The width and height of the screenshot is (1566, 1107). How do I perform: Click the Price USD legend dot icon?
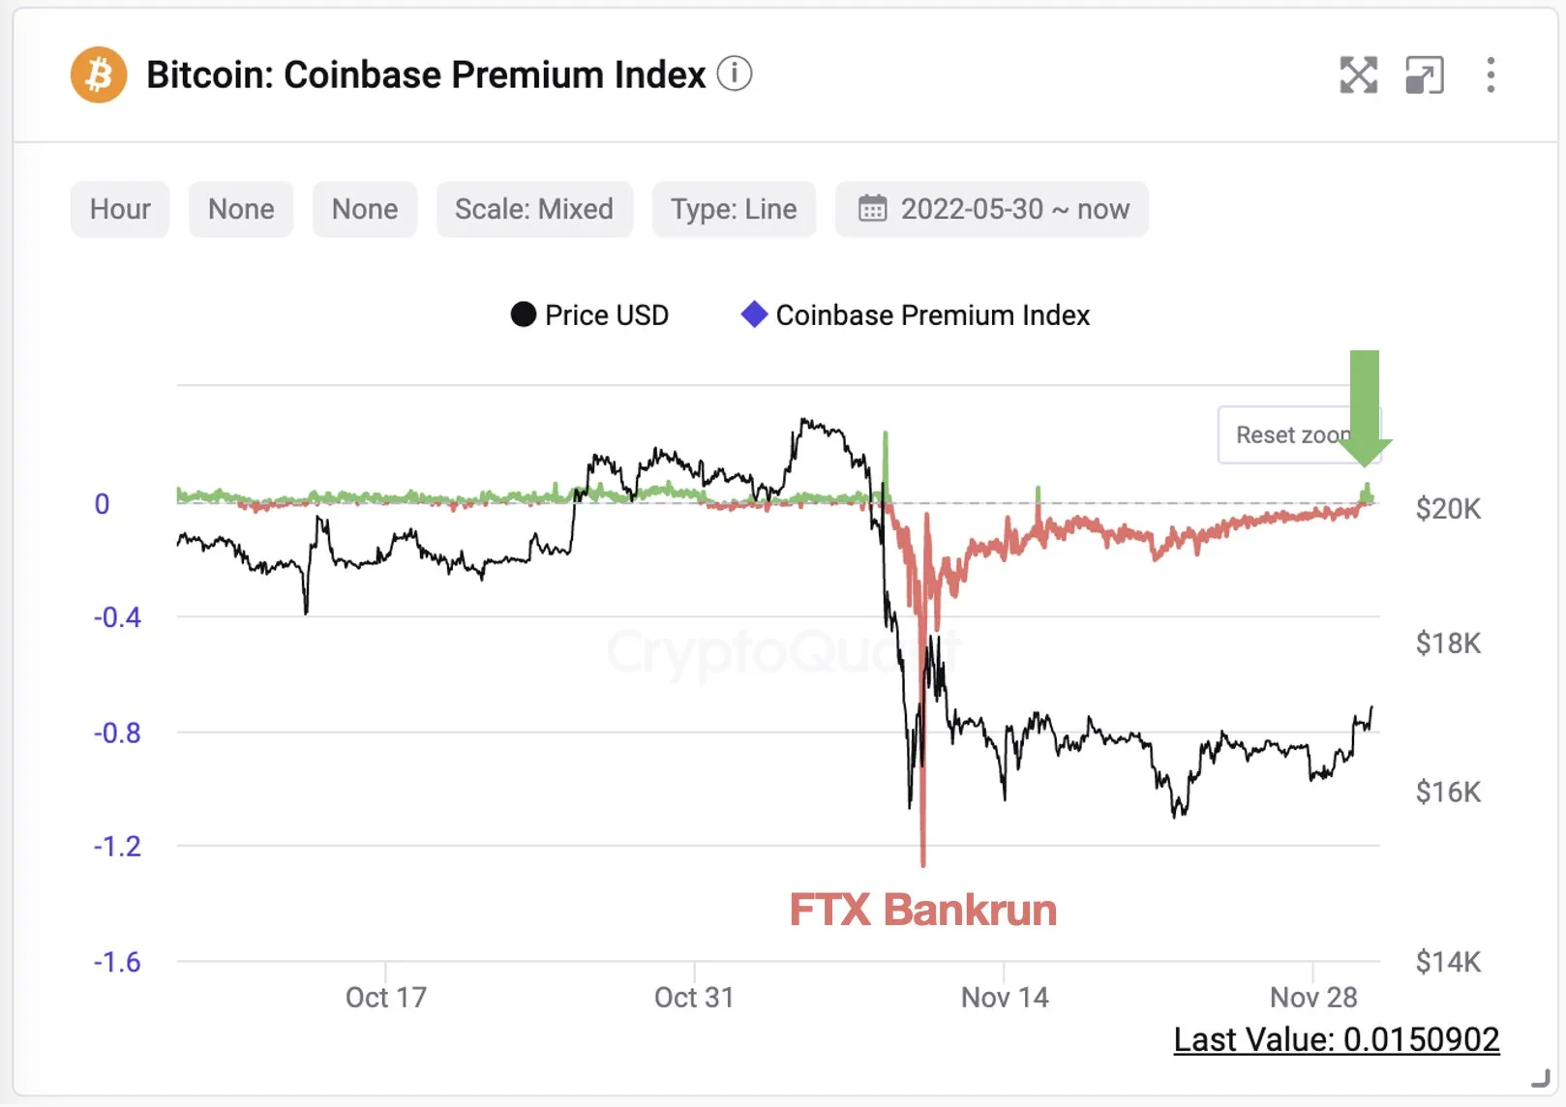pyautogui.click(x=522, y=314)
